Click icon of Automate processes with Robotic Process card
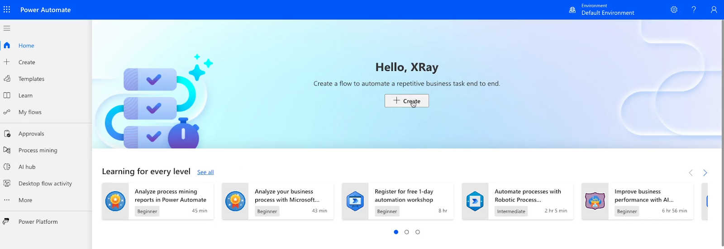 point(475,201)
